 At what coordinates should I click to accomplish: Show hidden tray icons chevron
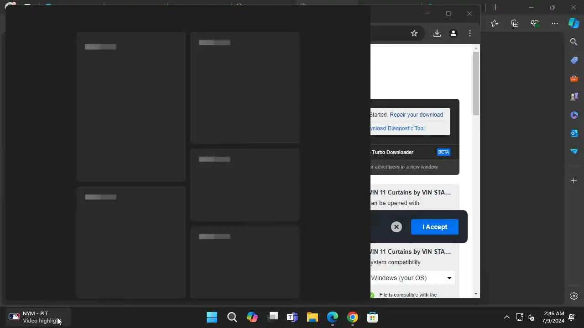coord(507,317)
